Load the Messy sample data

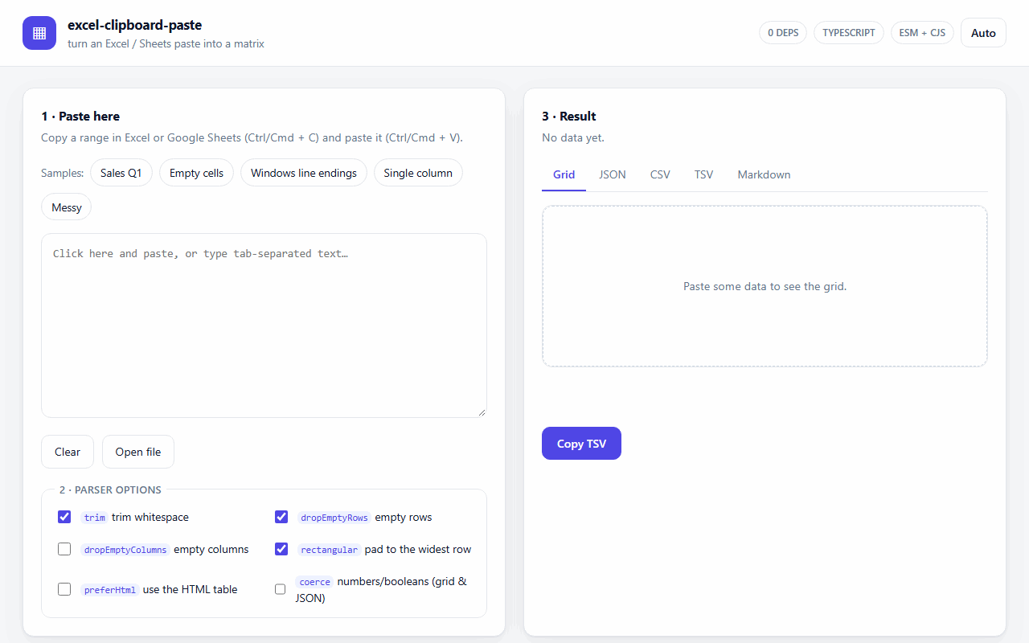pyautogui.click(x=67, y=207)
